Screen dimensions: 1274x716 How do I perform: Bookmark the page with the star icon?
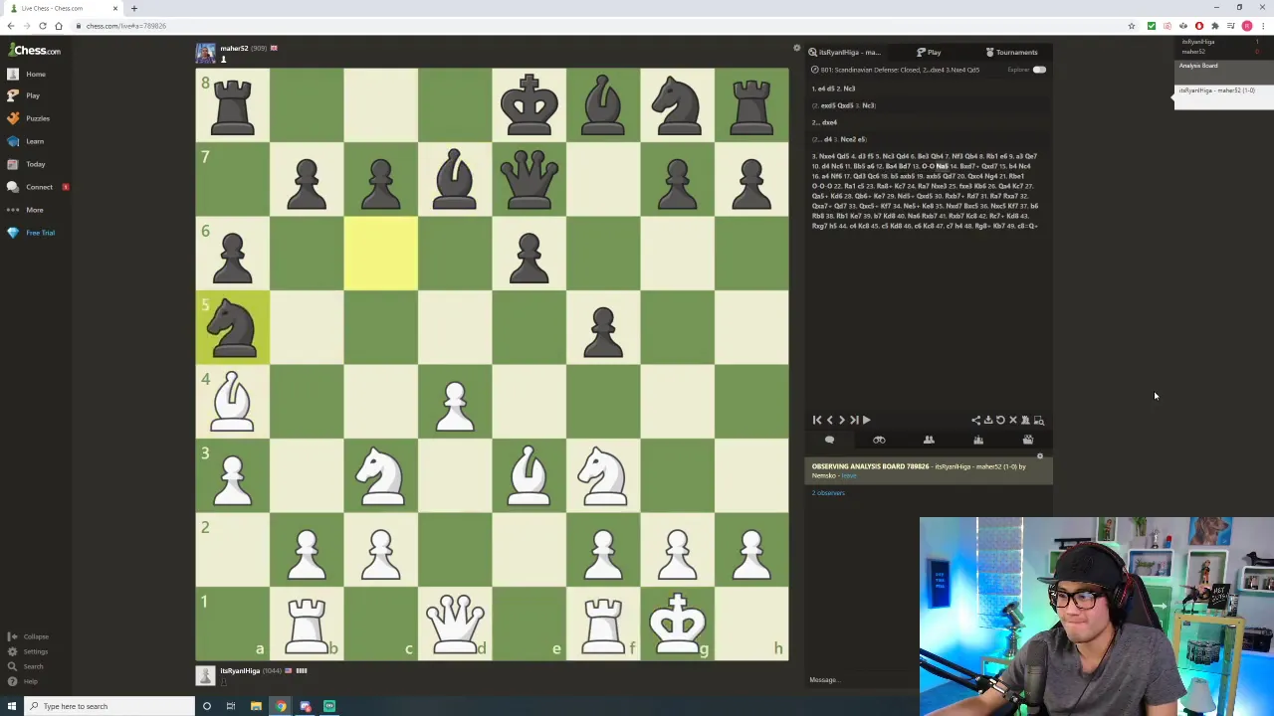[1132, 26]
